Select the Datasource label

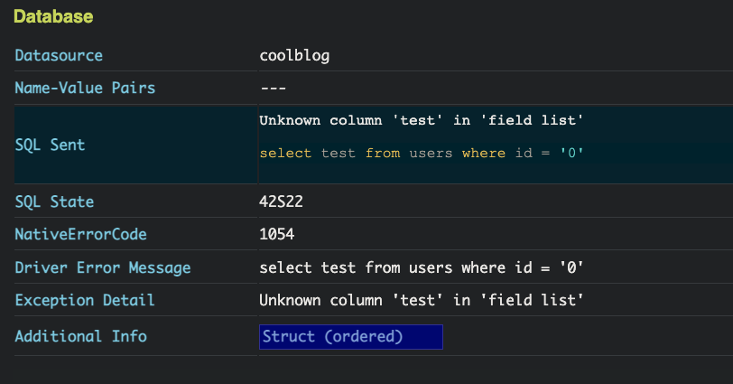(59, 55)
